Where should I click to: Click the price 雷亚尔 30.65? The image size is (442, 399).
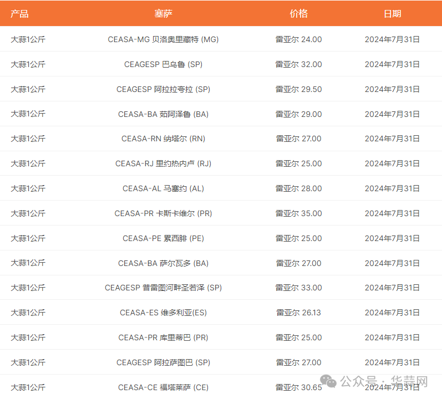click(x=298, y=387)
